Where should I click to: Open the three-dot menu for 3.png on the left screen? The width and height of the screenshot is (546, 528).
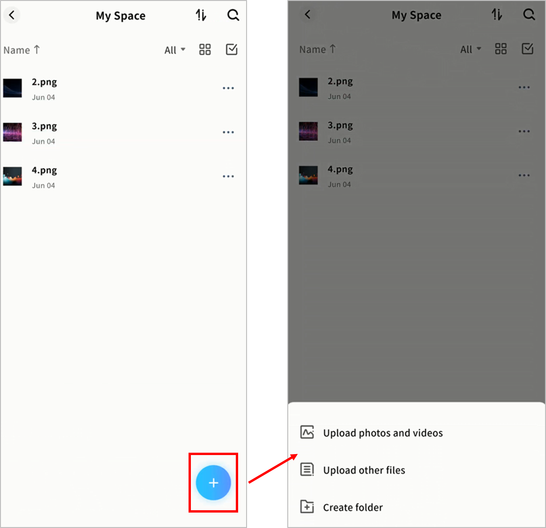pos(228,132)
